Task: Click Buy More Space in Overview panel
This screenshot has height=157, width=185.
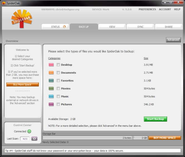Action: coord(23,84)
